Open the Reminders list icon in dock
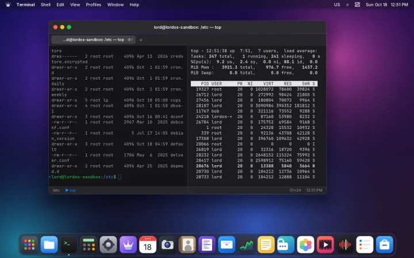Viewport: 414px width, 258px height. [x=365, y=245]
